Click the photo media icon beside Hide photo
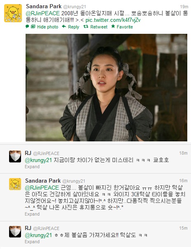Viewport: 191px width, 249px height. pos(33,26)
